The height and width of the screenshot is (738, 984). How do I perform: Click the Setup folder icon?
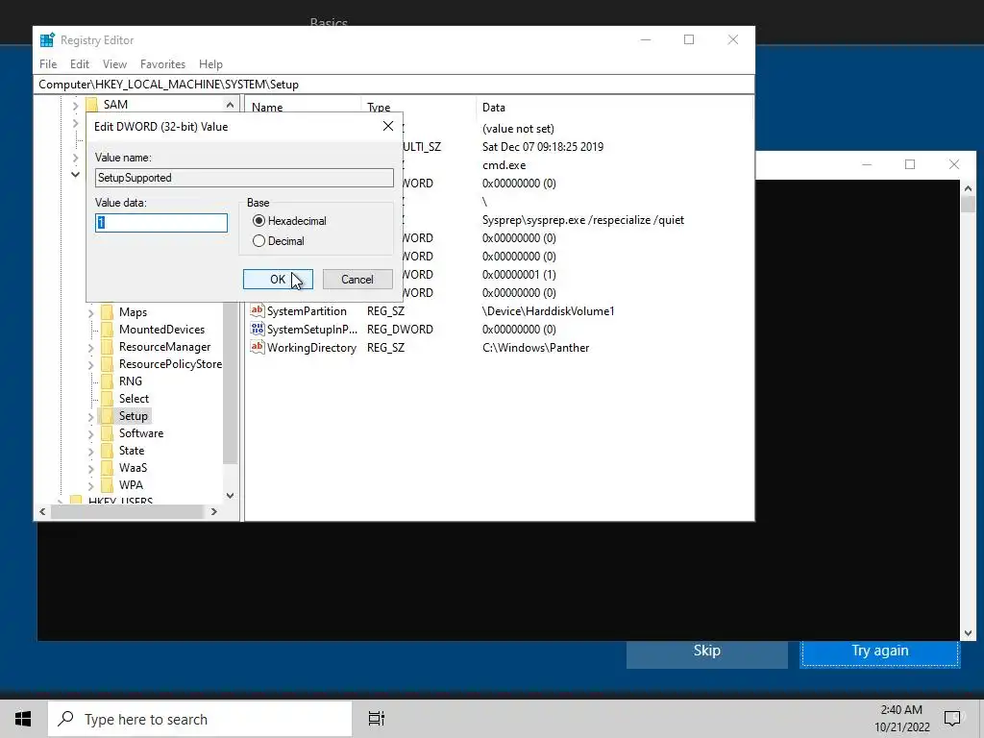(x=108, y=415)
